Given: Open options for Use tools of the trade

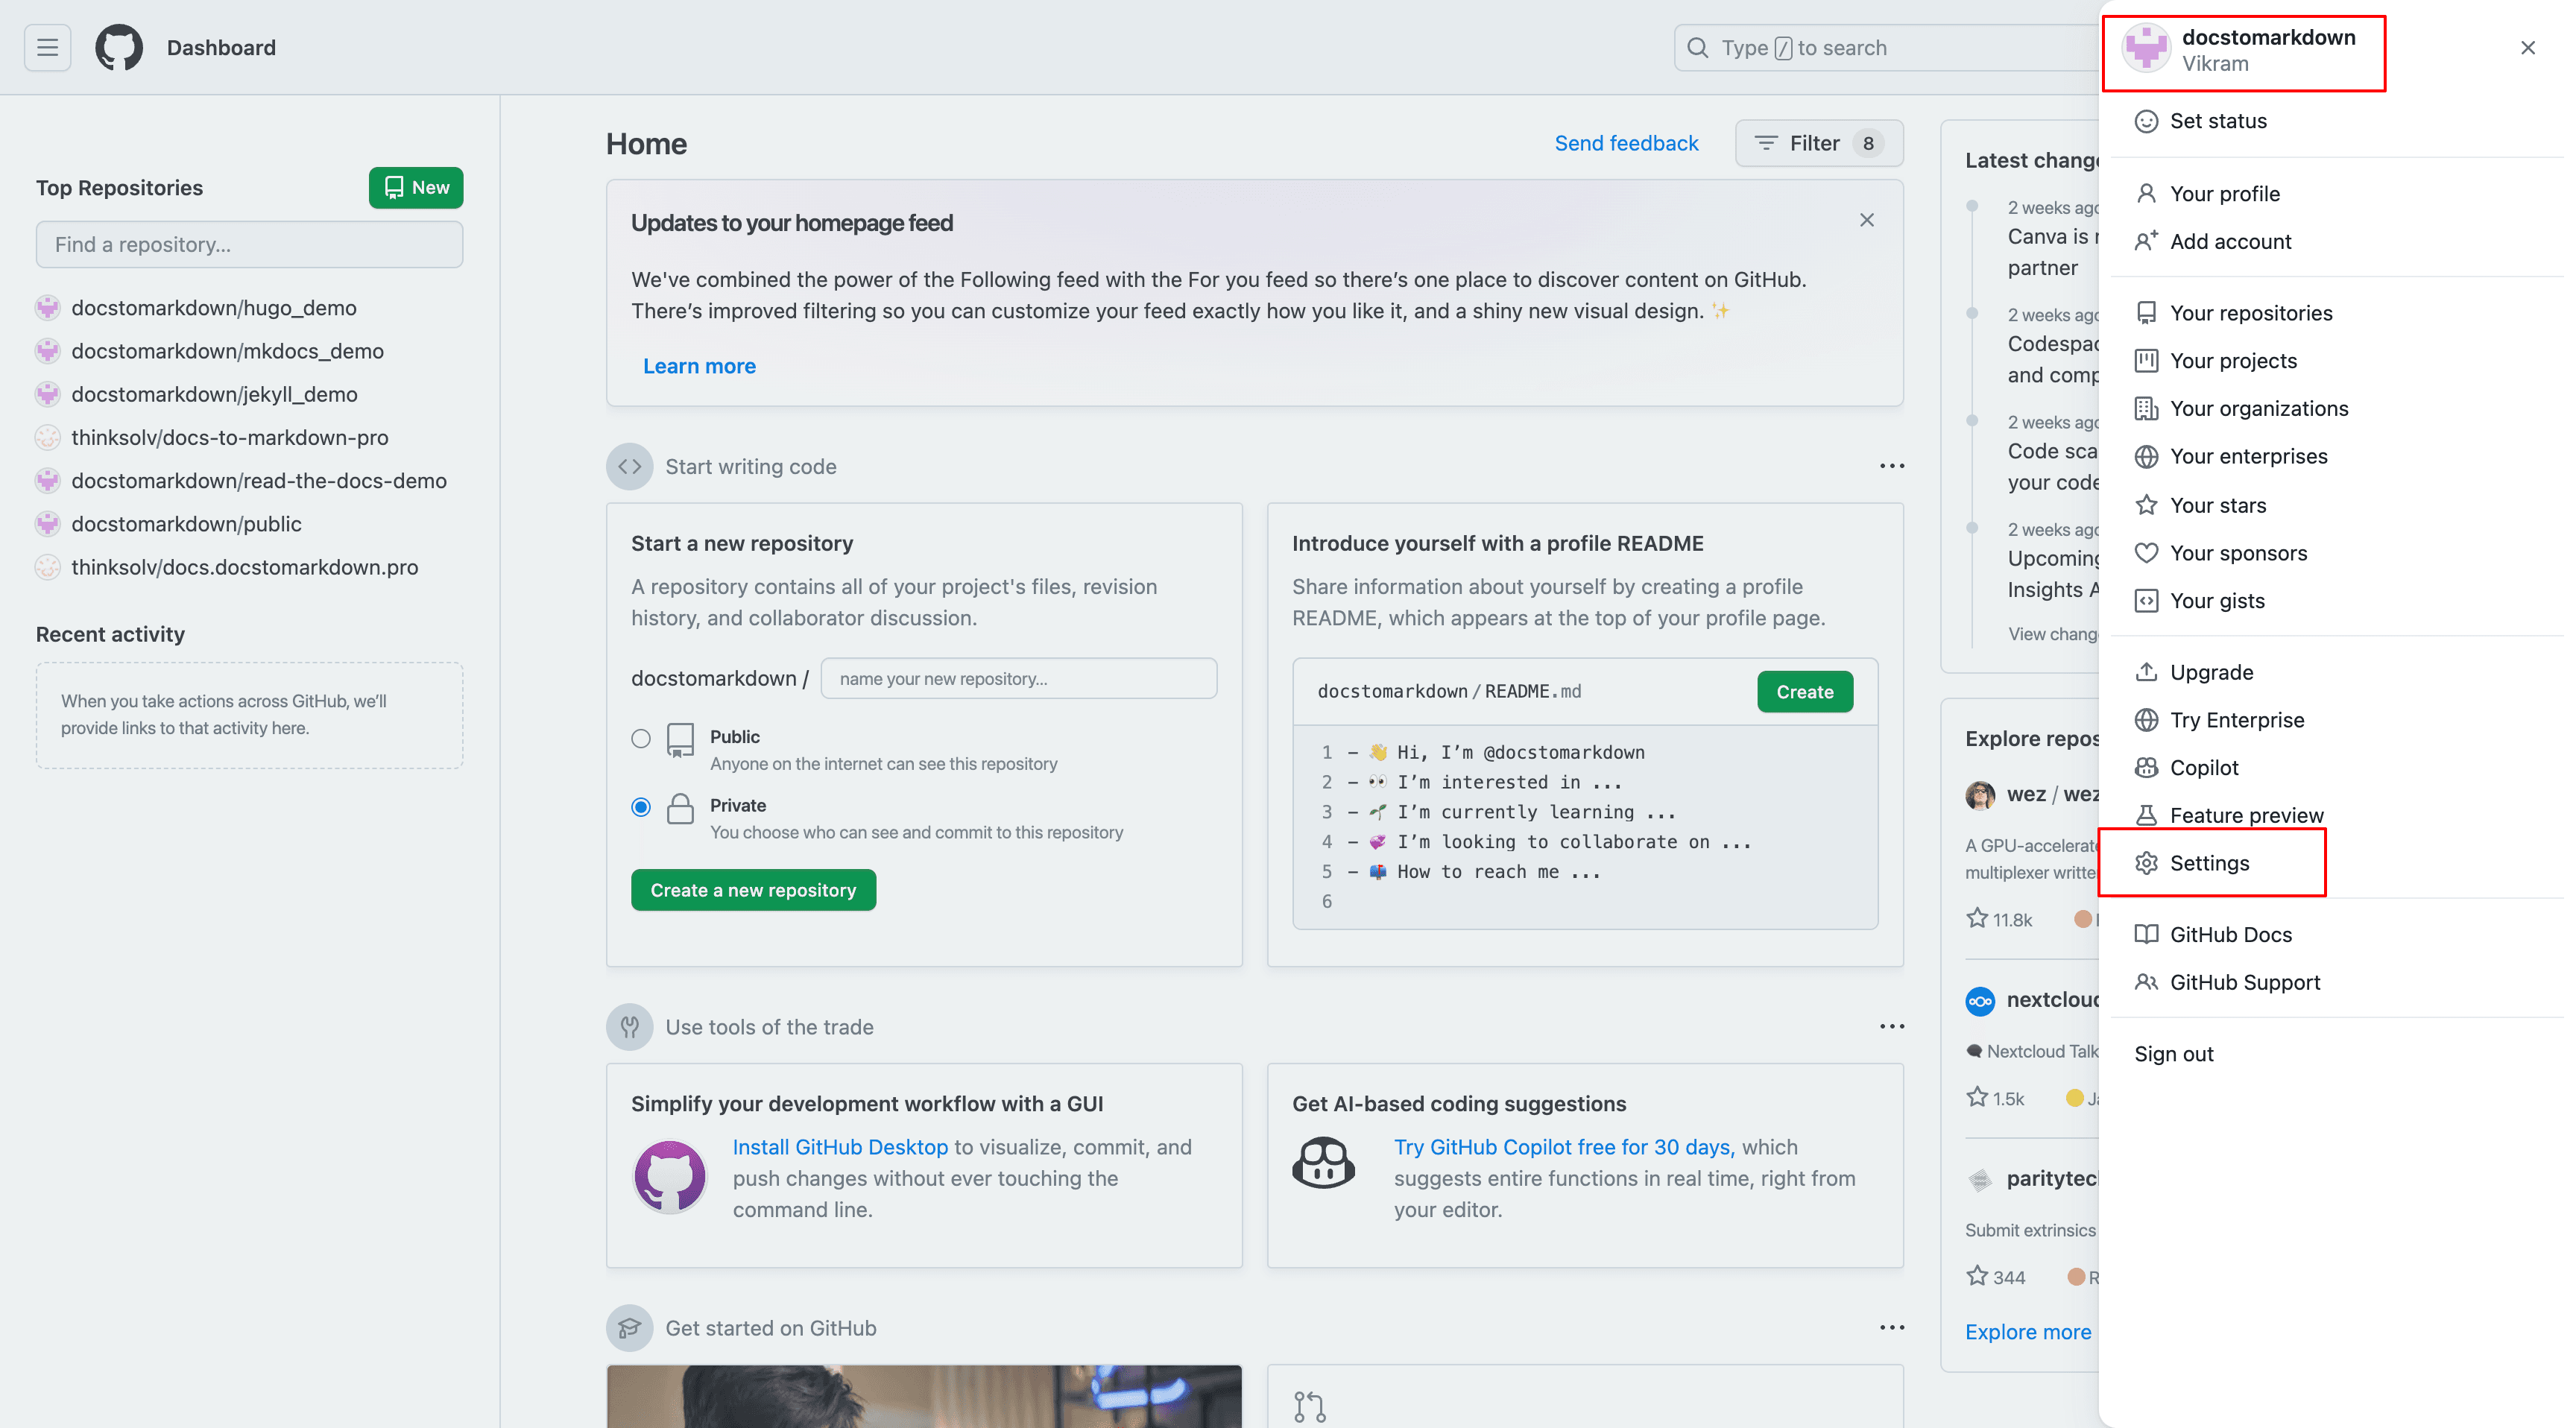Looking at the screenshot, I should [1891, 1026].
